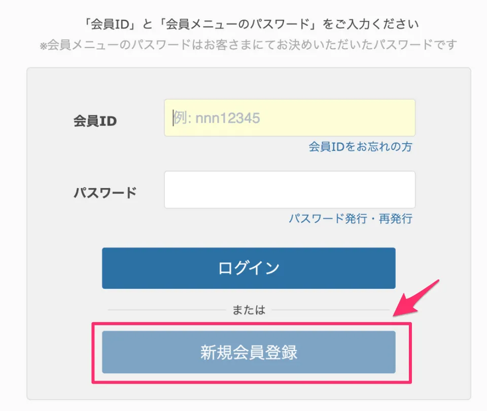Screen dimensions: 487x411
Task: Click the パスワード field label
Action: pos(105,193)
